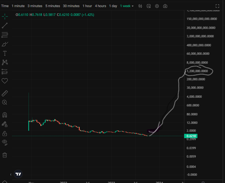The width and height of the screenshot is (225, 183).
Task: Select the trend line drawing tool
Action: 5,26
